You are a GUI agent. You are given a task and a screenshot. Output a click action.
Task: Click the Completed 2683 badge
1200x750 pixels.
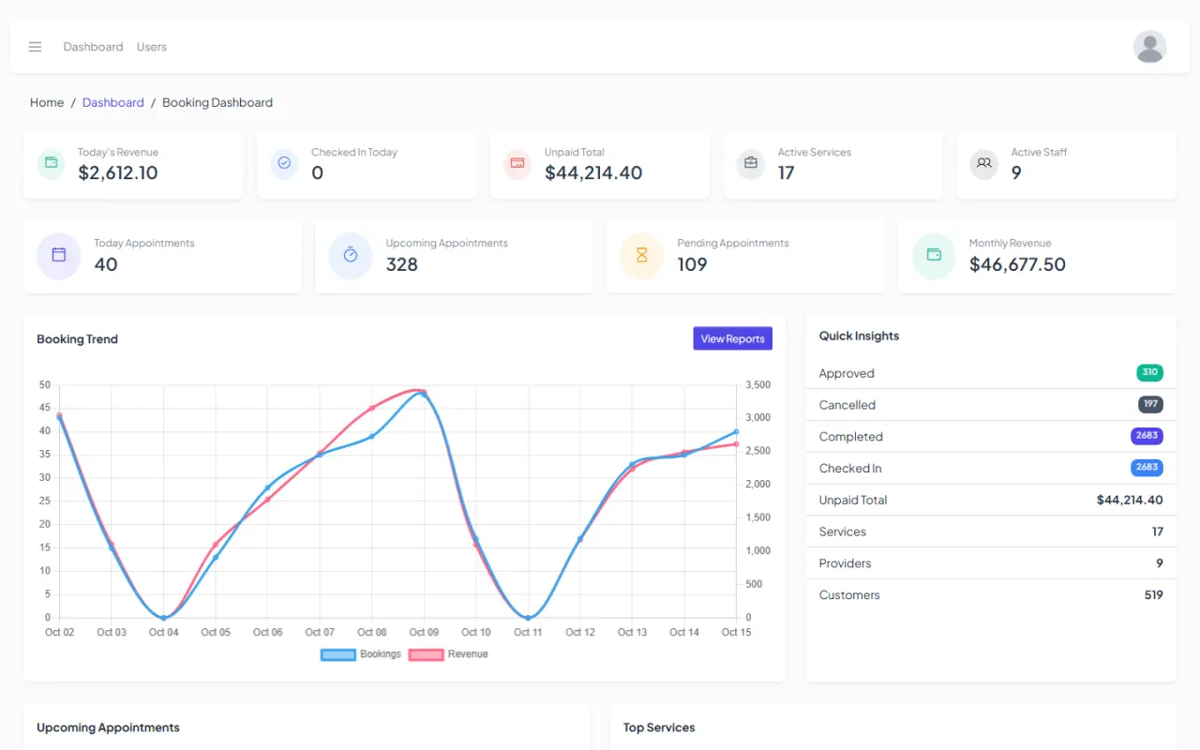pos(1147,436)
